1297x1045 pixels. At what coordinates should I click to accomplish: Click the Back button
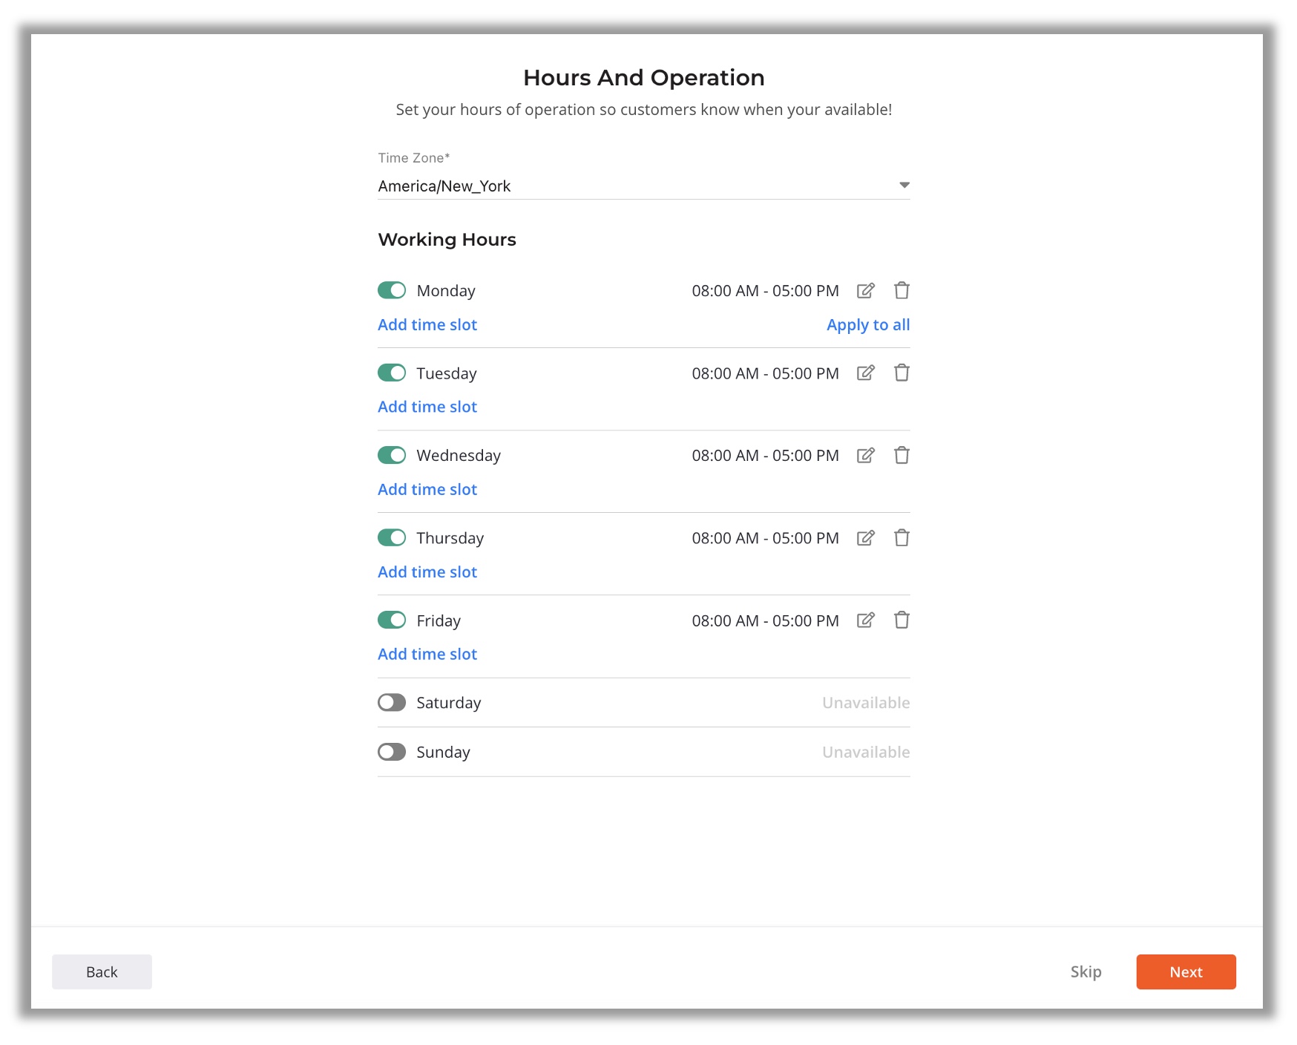102,972
